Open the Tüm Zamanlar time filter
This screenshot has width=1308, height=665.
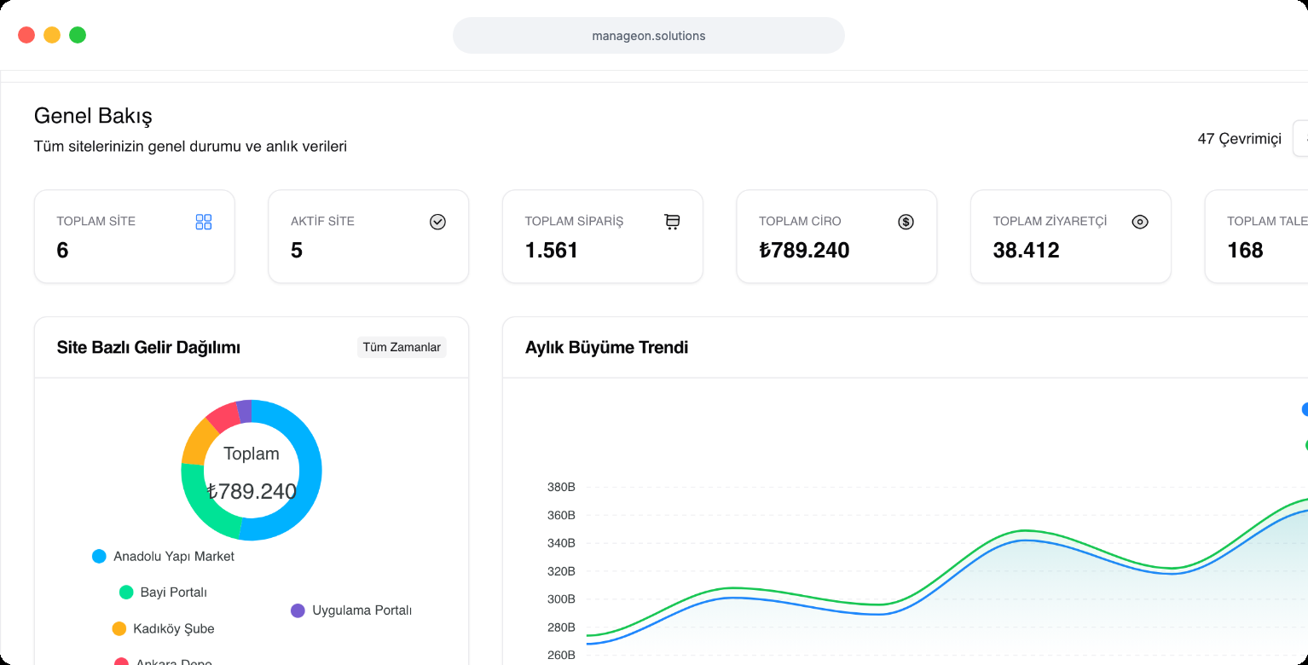point(402,347)
